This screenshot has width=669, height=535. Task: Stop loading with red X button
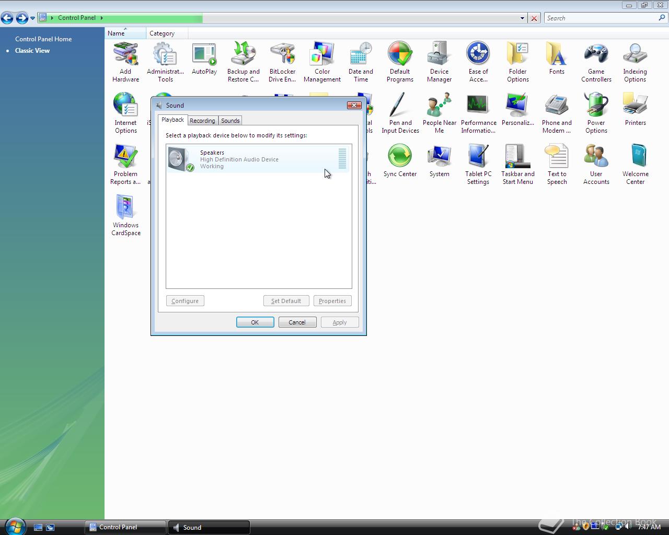click(x=534, y=18)
